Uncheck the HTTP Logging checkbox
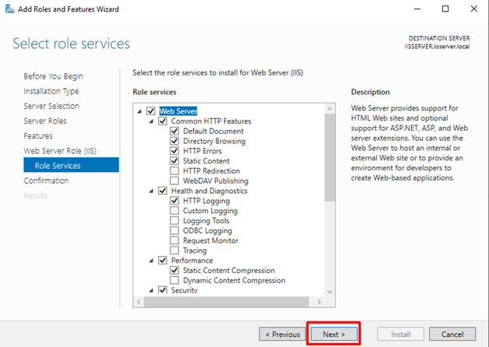Viewport: 489px width, 347px height. tap(174, 201)
